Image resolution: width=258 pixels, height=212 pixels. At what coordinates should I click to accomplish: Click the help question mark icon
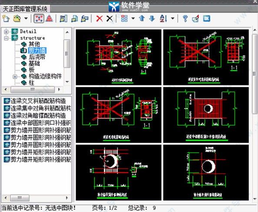[185, 19]
